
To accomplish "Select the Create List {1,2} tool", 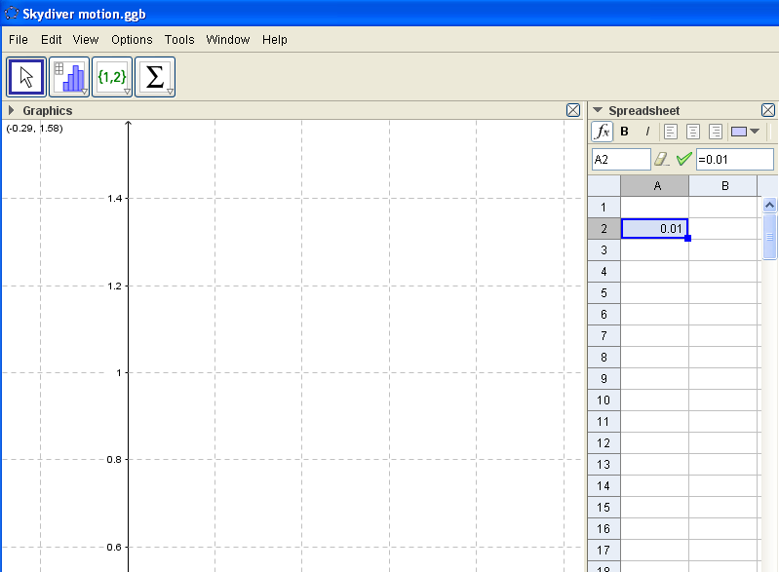I will pos(112,77).
